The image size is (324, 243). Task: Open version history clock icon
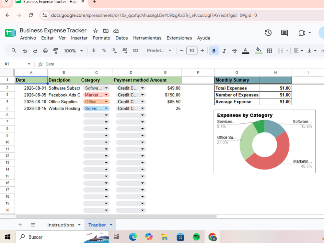[x=268, y=33]
